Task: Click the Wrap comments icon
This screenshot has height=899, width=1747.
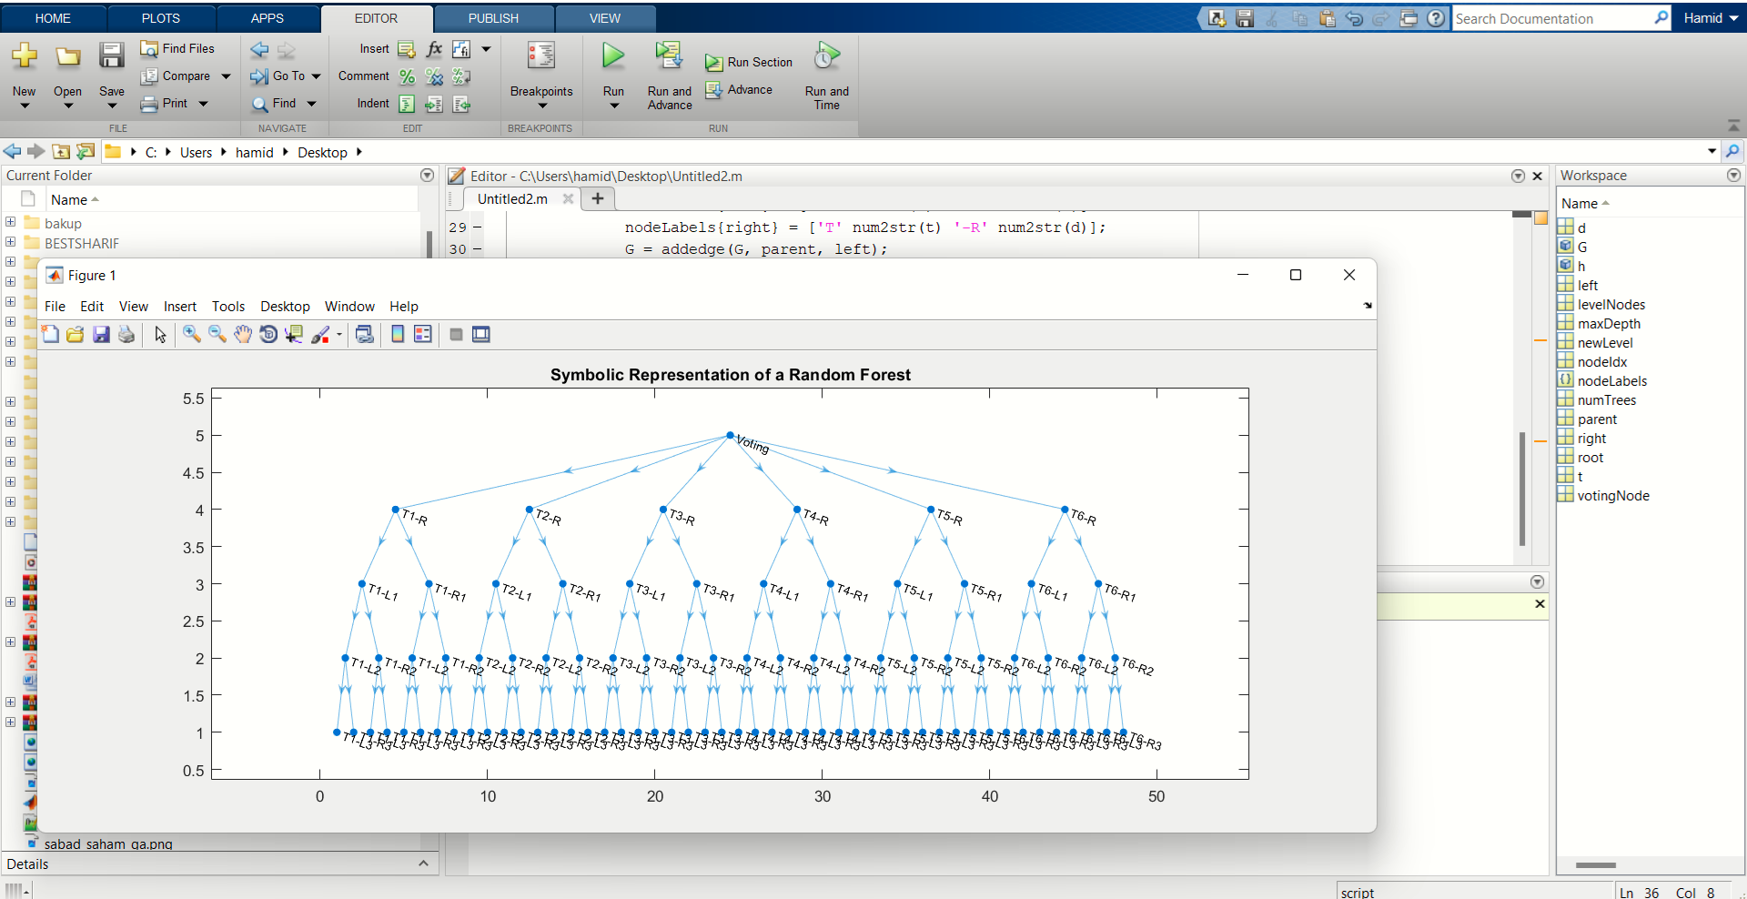Action: 461,76
